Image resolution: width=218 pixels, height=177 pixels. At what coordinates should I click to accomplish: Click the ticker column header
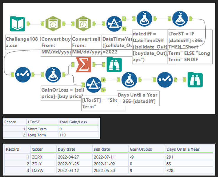[44, 149]
